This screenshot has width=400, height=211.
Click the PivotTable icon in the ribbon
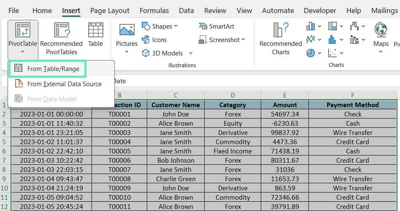click(x=23, y=30)
